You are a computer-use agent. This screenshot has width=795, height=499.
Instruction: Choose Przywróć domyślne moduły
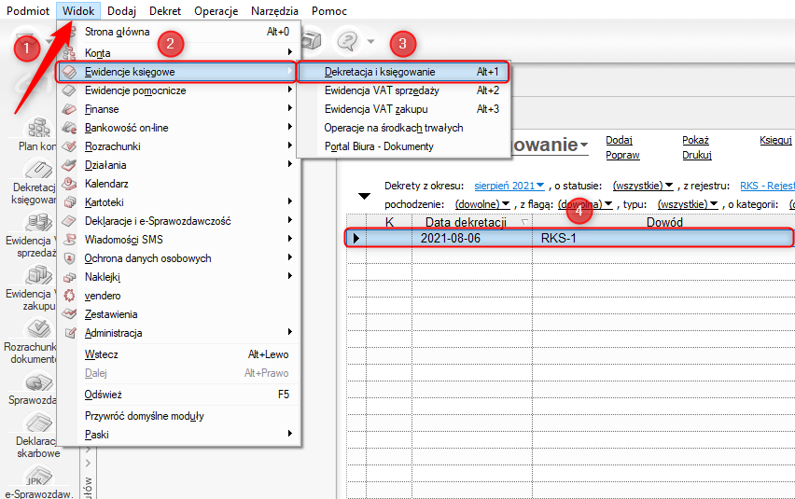pyautogui.click(x=178, y=416)
